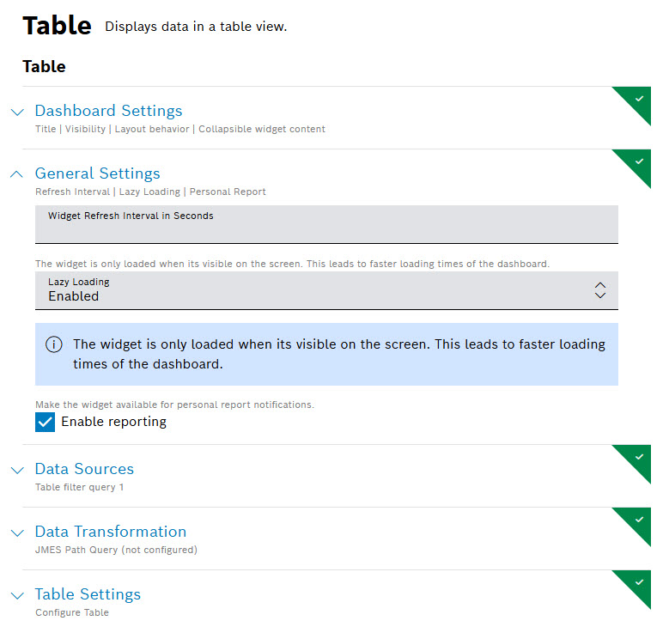This screenshot has width=669, height=639.
Task: Click the Data Transformation green checkmark badge
Action: 638,520
